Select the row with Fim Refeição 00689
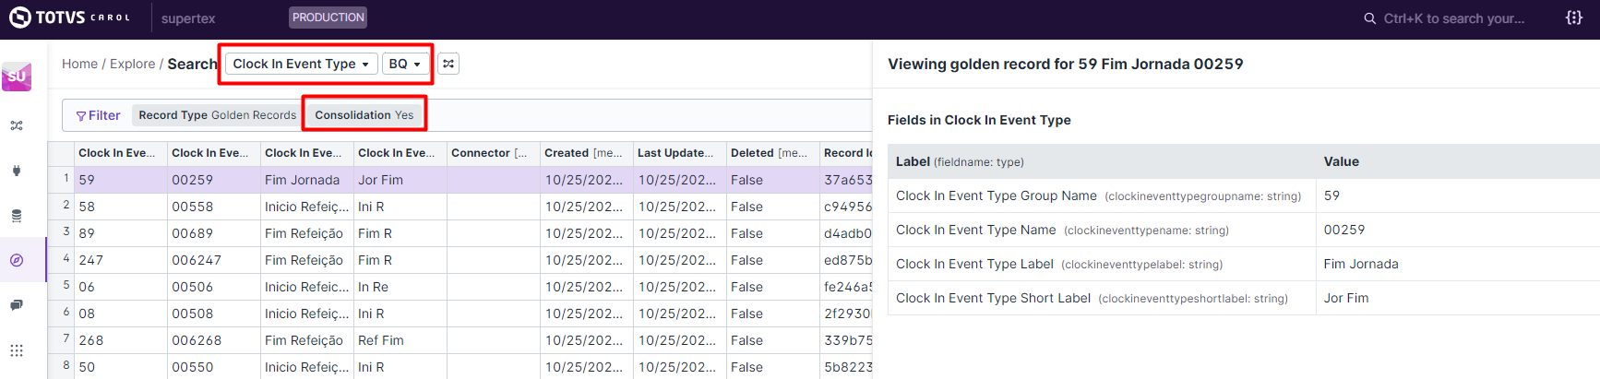This screenshot has width=1600, height=379. coord(304,233)
